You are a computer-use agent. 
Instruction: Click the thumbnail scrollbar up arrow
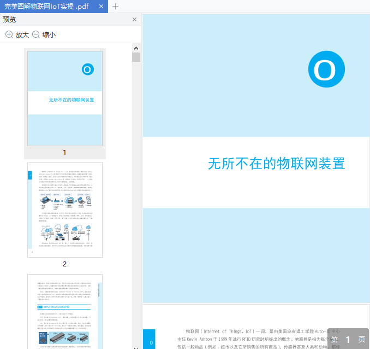tap(136, 48)
